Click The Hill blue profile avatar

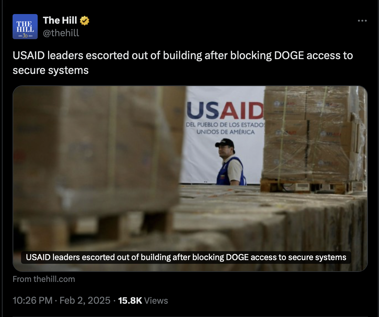pos(25,27)
